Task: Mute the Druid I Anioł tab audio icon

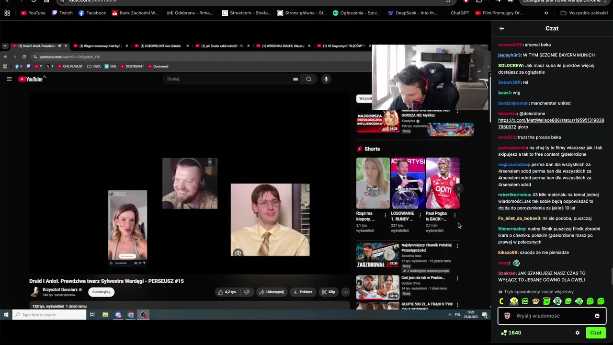Action: (59, 46)
